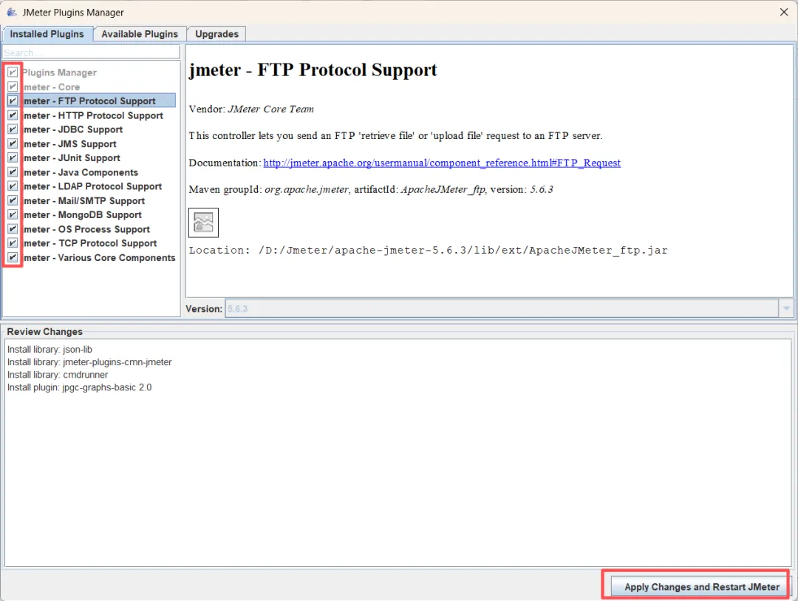
Task: Click the Vendor: JMeter Core Team text
Action: (x=251, y=109)
